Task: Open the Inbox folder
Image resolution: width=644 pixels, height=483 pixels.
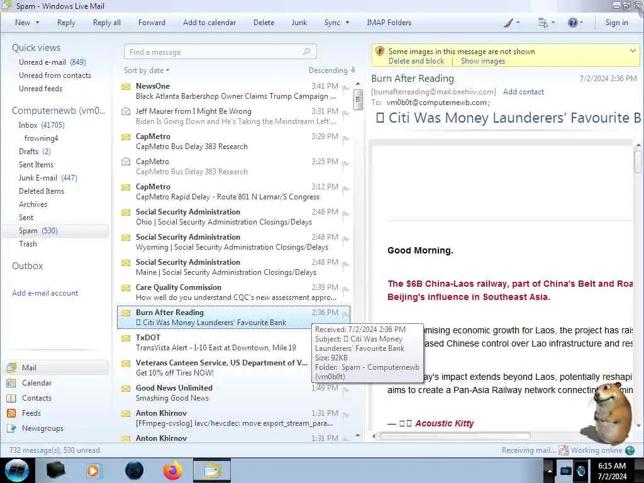Action: [x=41, y=125]
